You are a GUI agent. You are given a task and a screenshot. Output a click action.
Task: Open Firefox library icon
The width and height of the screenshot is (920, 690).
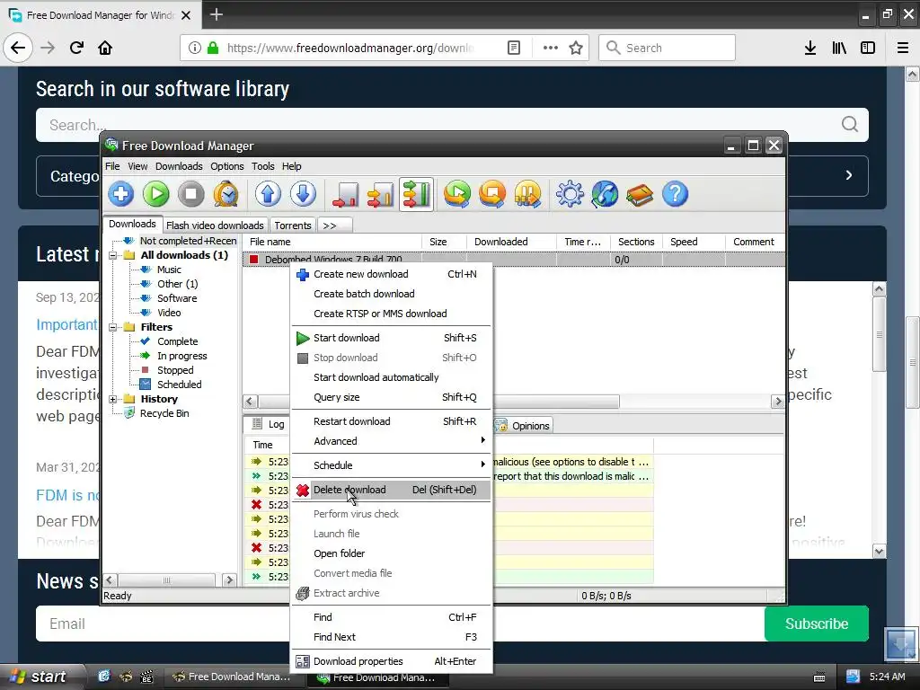point(839,49)
